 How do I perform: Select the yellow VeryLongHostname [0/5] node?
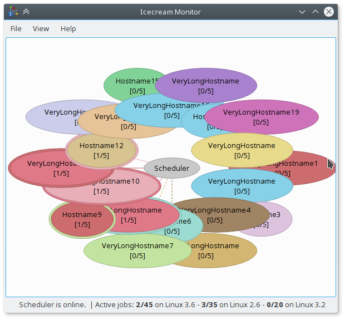[x=242, y=150]
